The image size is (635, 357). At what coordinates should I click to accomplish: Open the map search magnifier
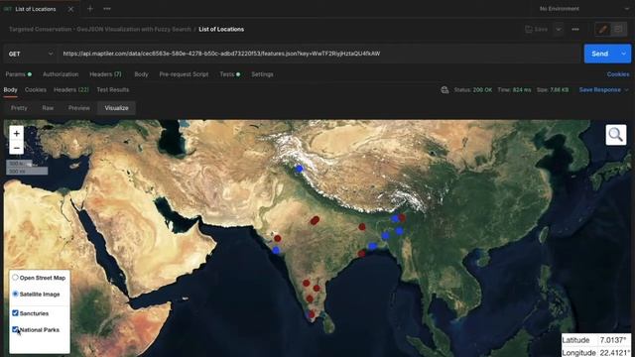click(615, 135)
